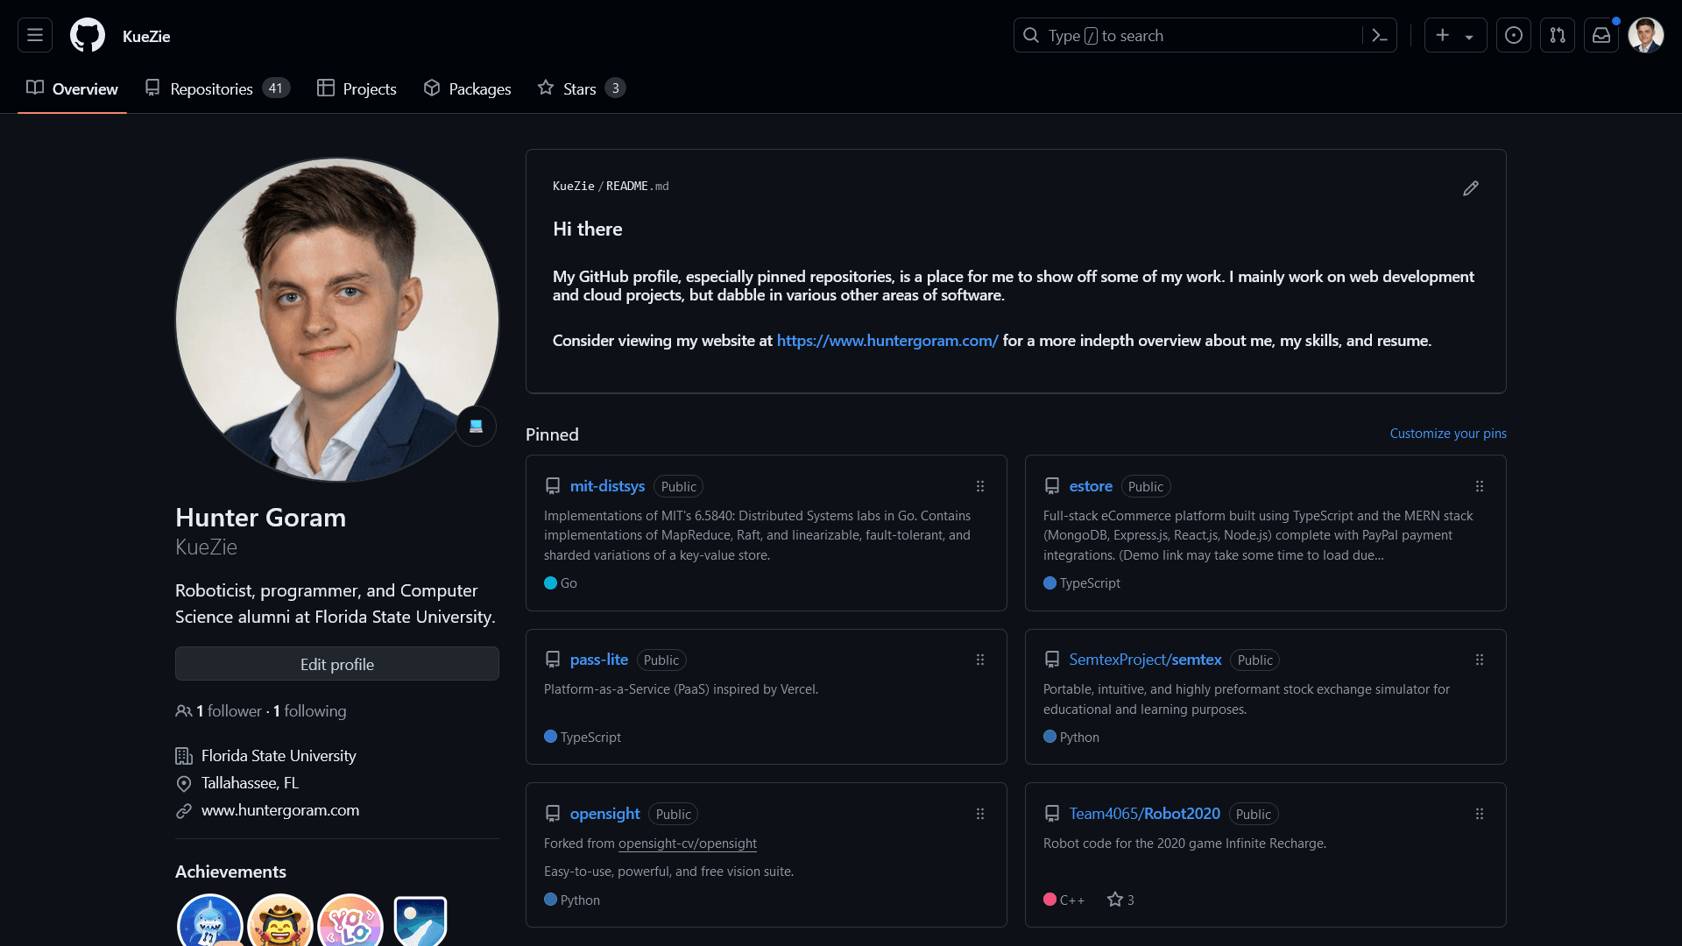Grab the estore pin reorder handle

tap(1480, 486)
